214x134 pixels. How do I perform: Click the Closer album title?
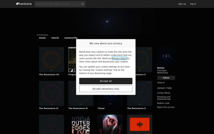(101, 108)
